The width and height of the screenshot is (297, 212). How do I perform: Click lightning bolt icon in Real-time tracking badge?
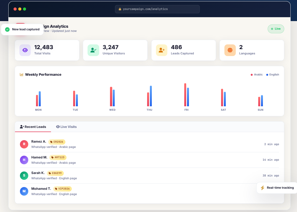point(263,188)
